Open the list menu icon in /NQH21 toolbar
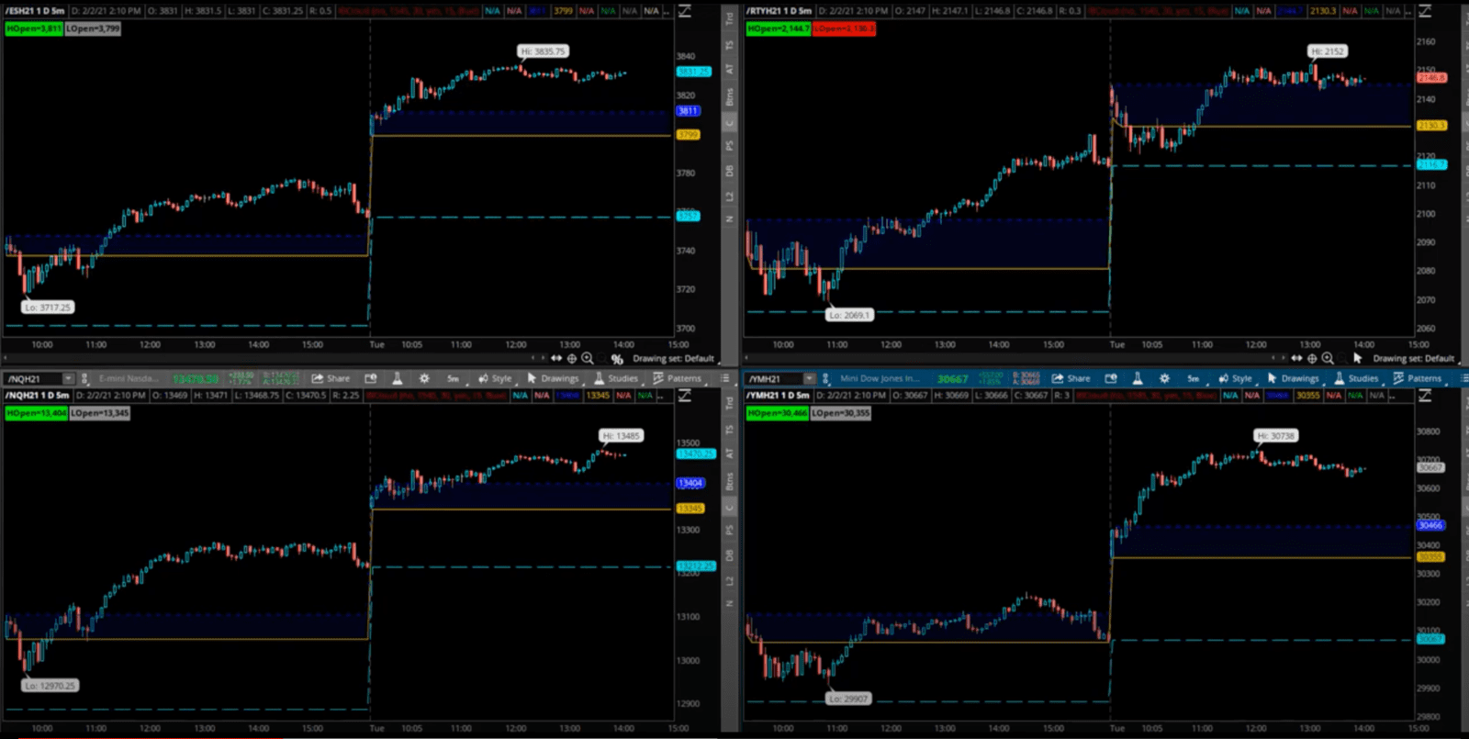1469x739 pixels. (x=724, y=378)
